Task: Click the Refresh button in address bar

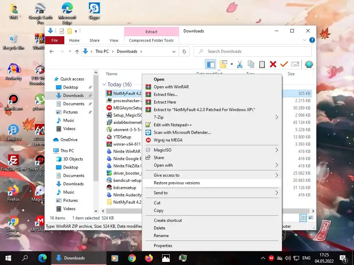Action: tap(184, 52)
